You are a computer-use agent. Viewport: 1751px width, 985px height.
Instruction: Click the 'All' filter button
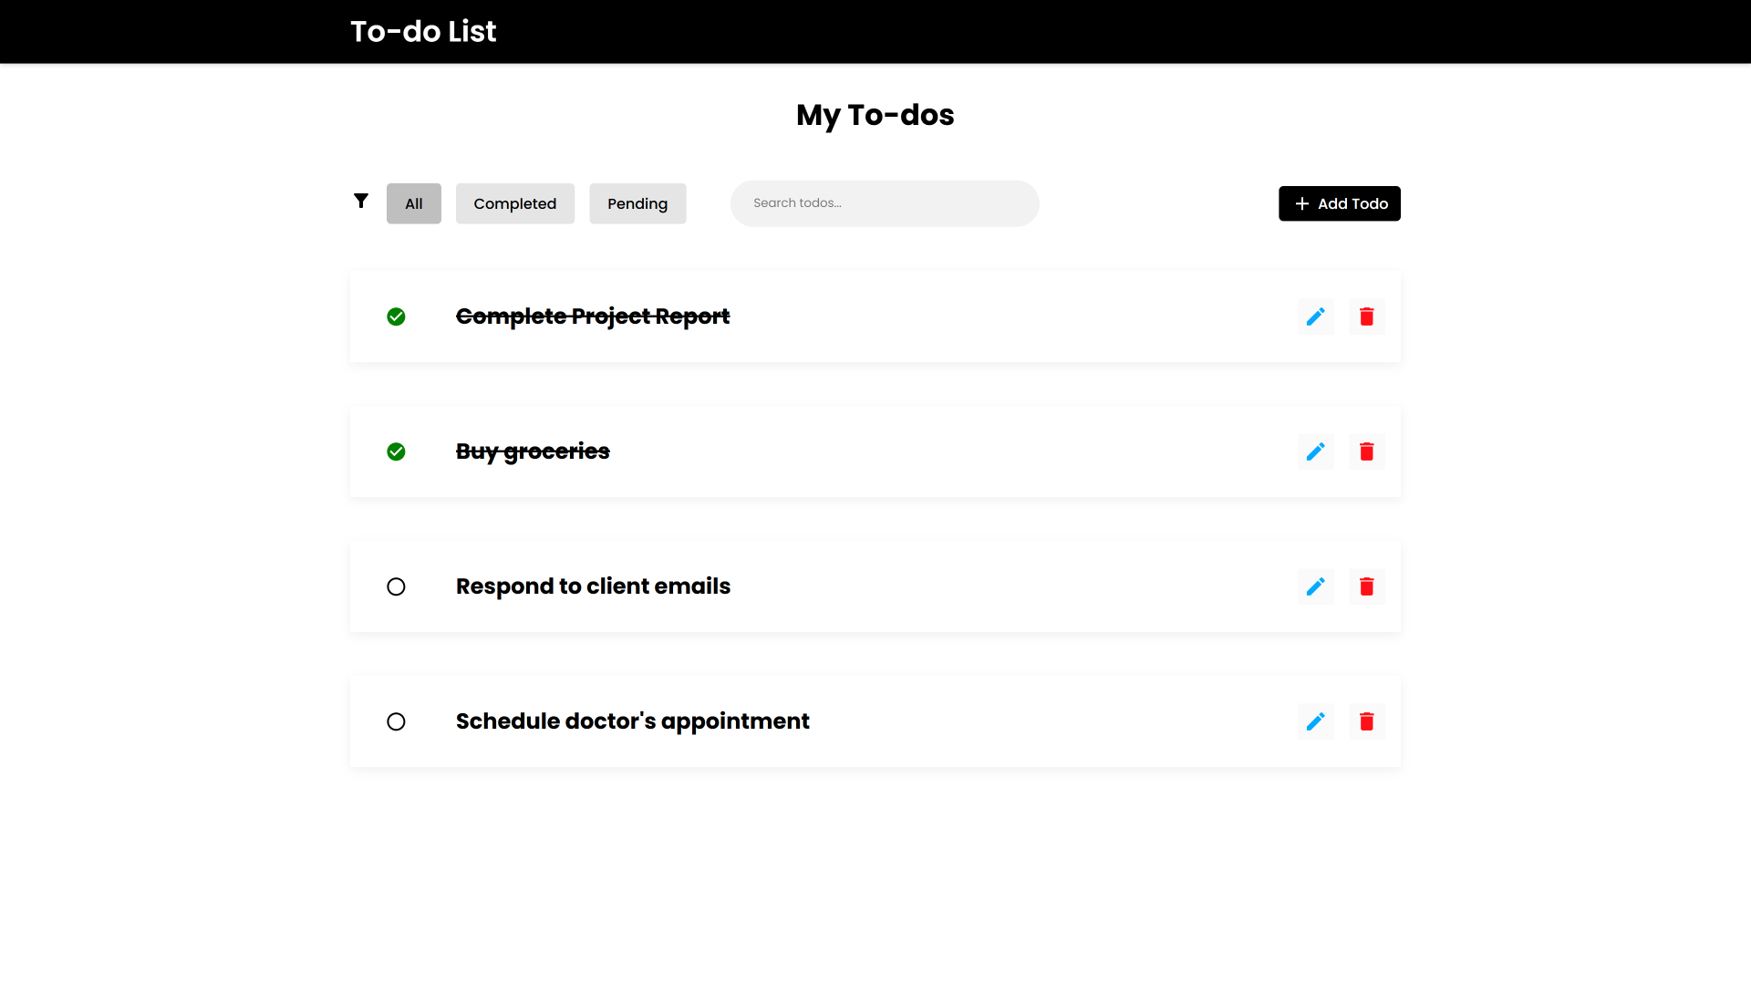[x=412, y=202]
